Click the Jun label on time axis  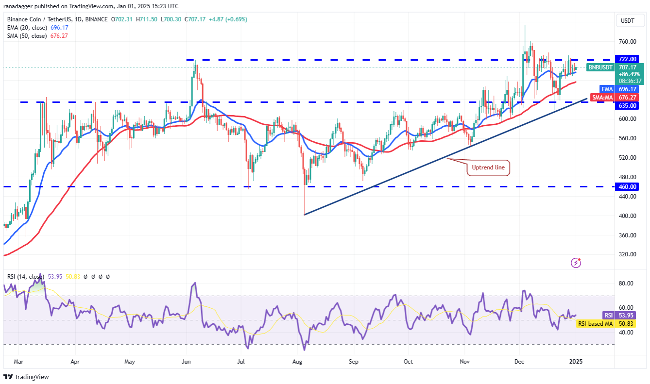tap(185, 362)
